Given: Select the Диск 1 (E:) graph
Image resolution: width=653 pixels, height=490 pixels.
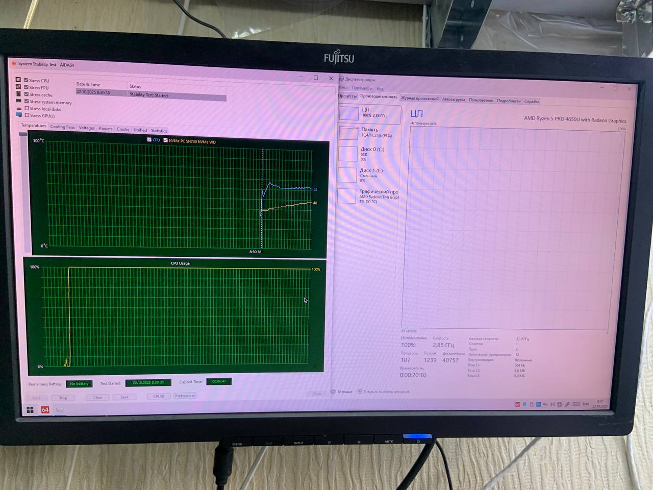Looking at the screenshot, I should tap(347, 175).
